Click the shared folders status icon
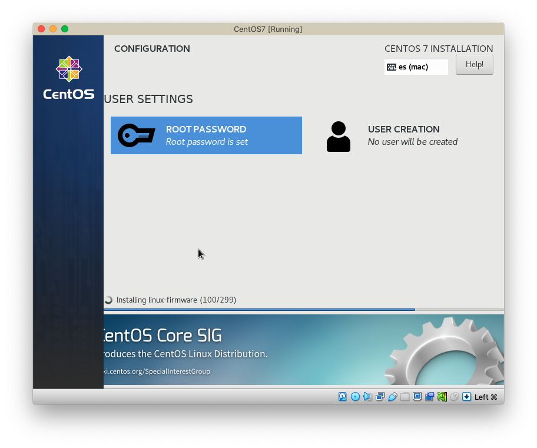Screen dimensions: 537x448 405,397
